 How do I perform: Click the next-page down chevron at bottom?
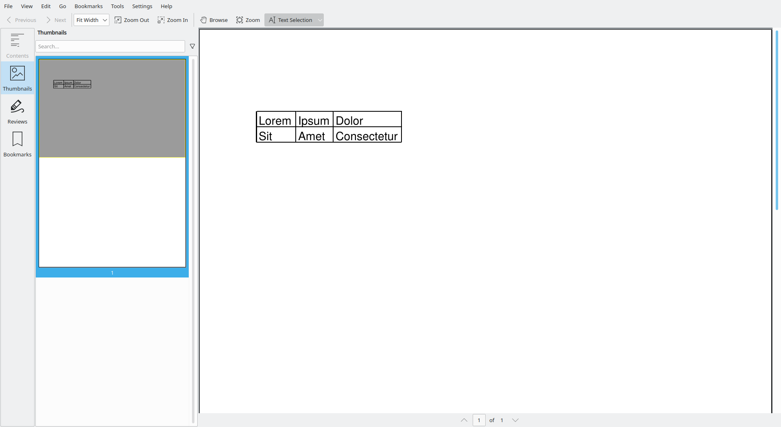[515, 420]
